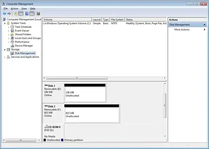Select the Windows Operating System Volume row
The image size is (209, 149).
(104, 24)
